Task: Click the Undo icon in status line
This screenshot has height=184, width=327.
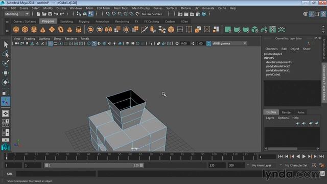Action: click(56, 14)
